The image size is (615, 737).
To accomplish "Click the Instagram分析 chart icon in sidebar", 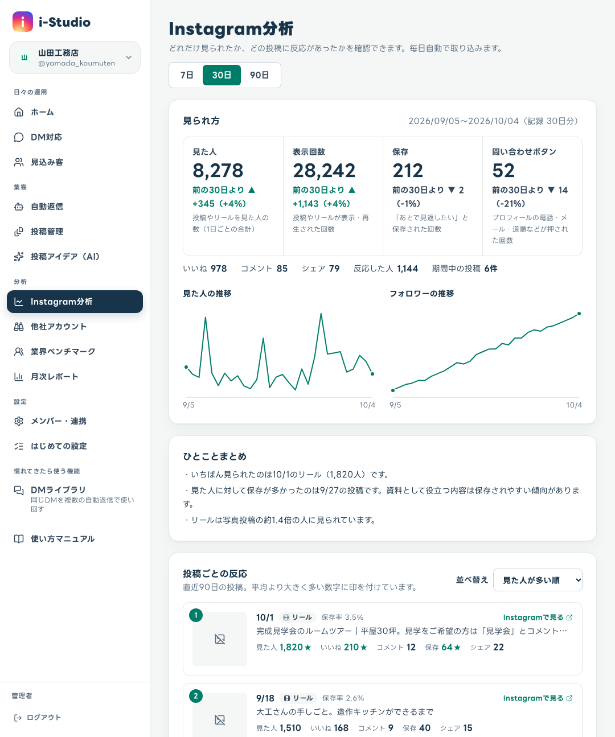I will pyautogui.click(x=19, y=302).
